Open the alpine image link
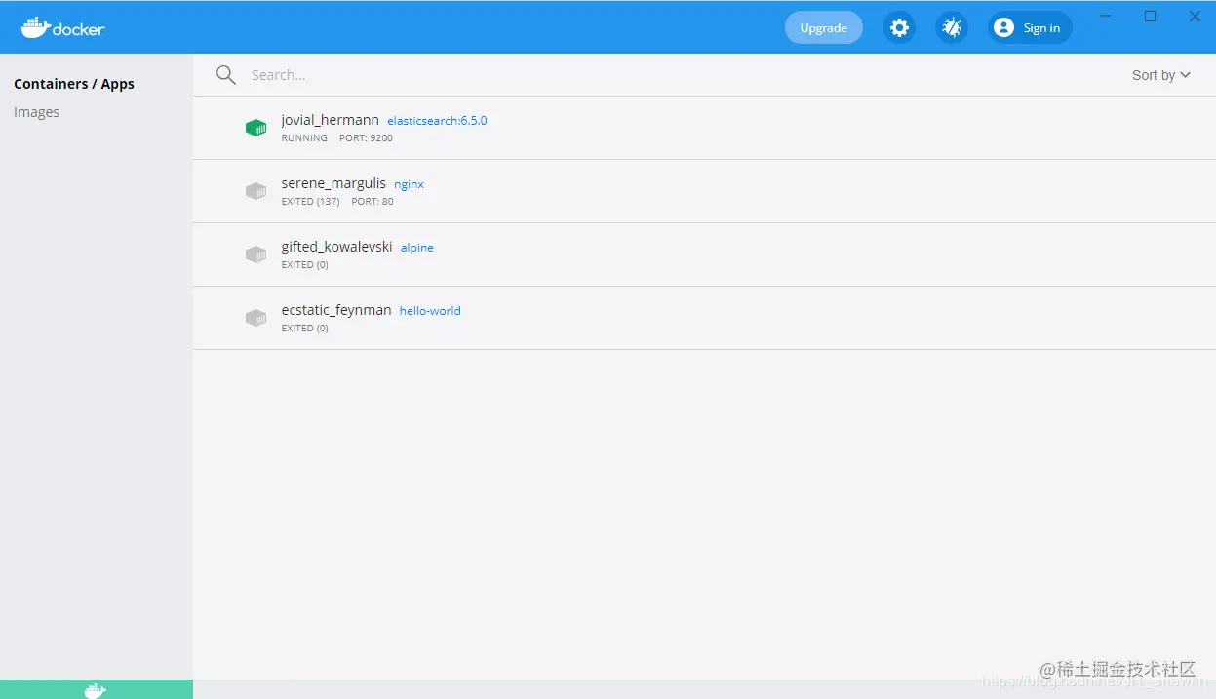Image resolution: width=1216 pixels, height=699 pixels. pos(417,248)
